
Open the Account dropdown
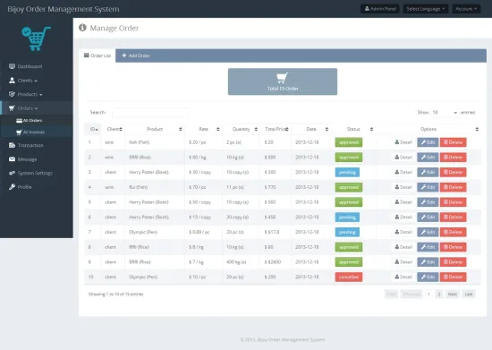click(466, 9)
